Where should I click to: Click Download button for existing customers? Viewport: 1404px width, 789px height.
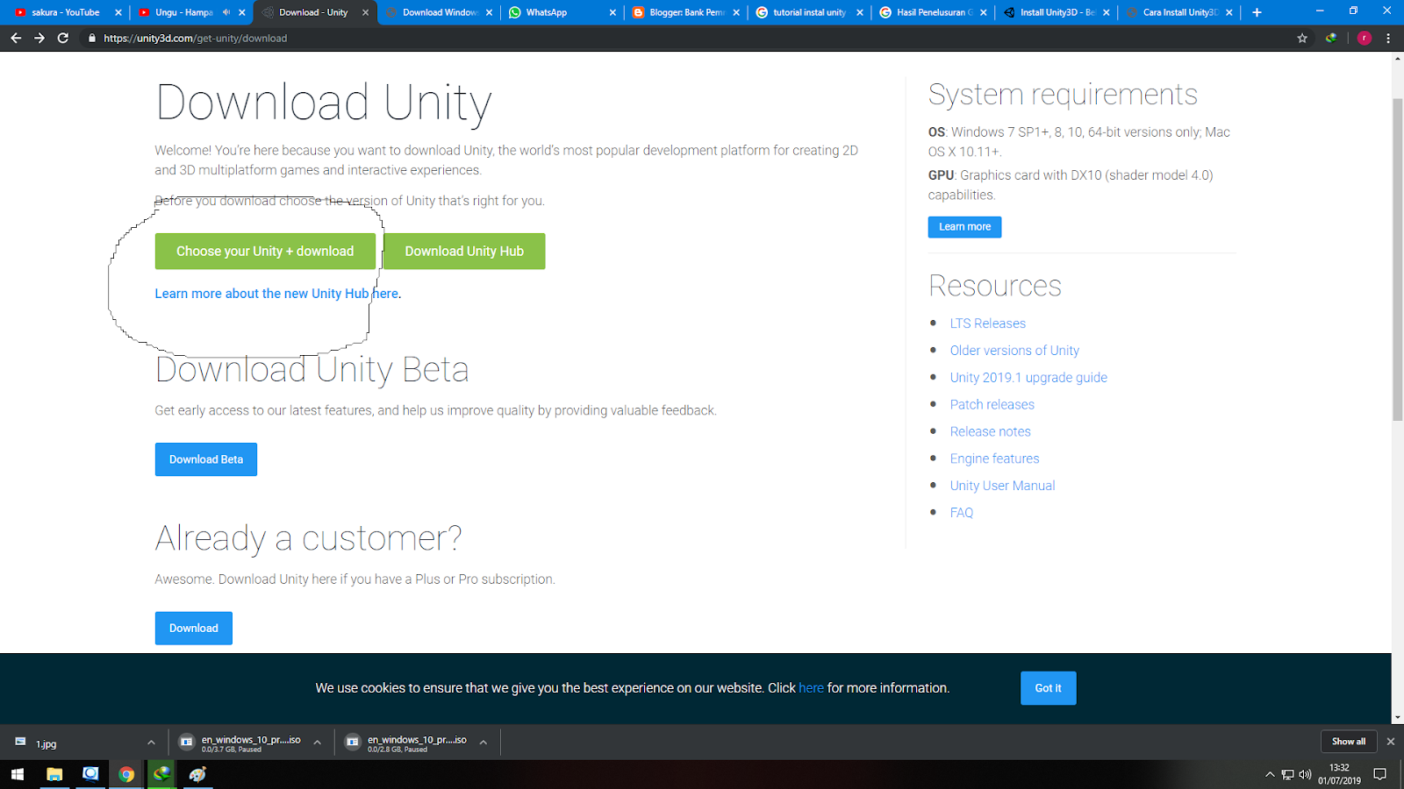(194, 628)
